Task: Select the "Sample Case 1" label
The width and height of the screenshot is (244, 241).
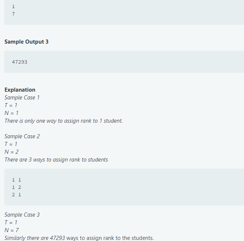Action: (22, 98)
